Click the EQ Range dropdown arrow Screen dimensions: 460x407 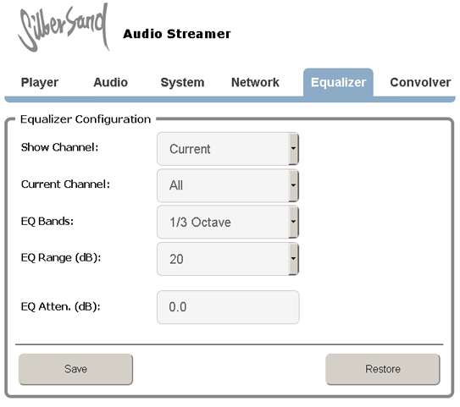(293, 259)
